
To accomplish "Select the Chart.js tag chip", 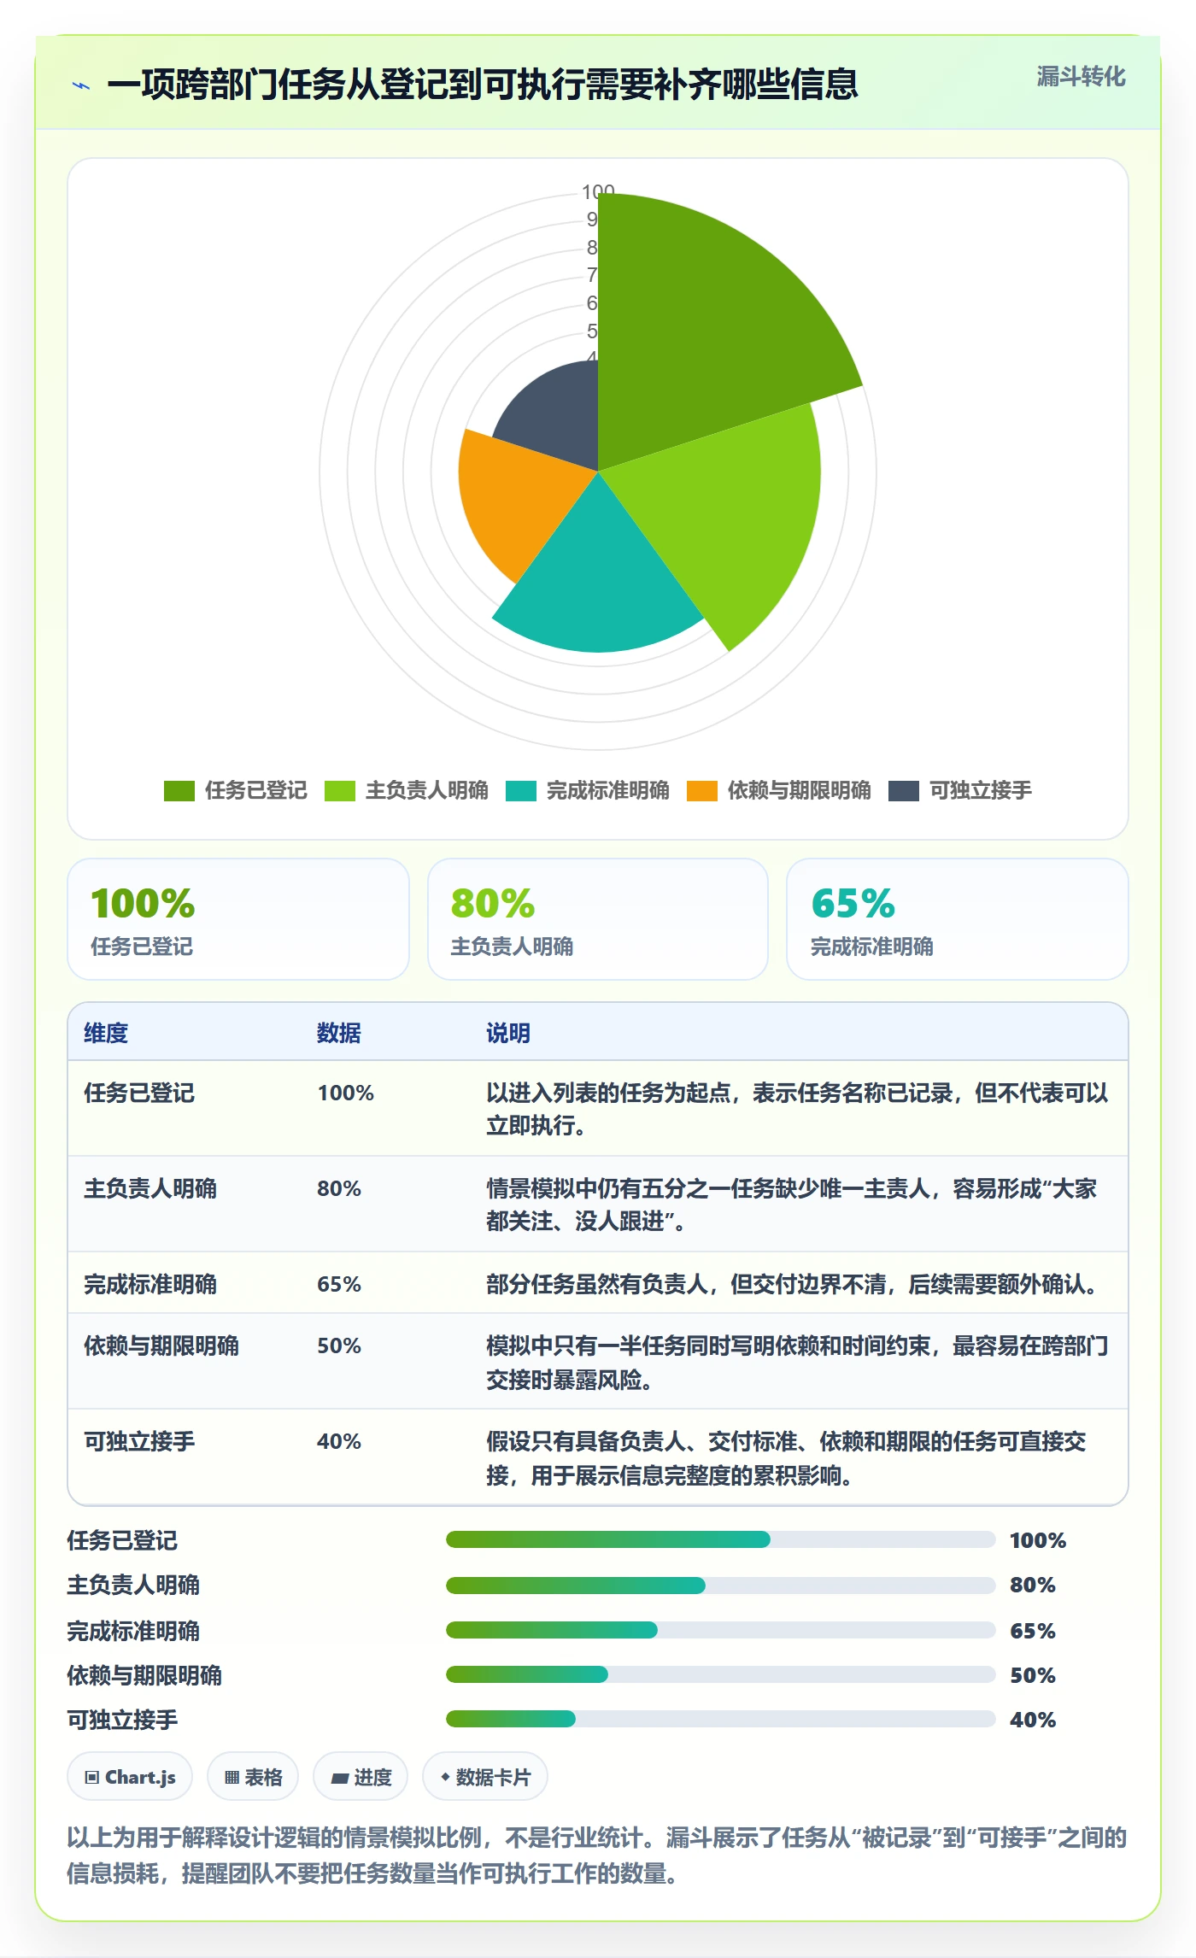I will [x=130, y=1777].
